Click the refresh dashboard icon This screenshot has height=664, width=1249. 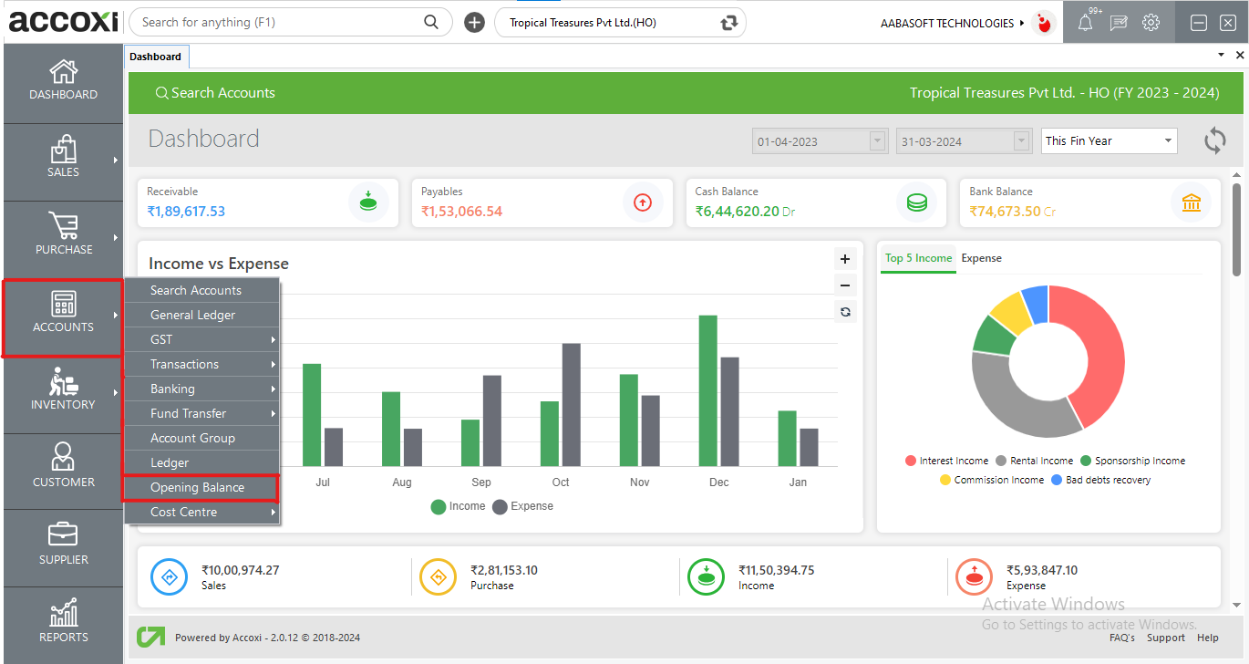pyautogui.click(x=1214, y=140)
